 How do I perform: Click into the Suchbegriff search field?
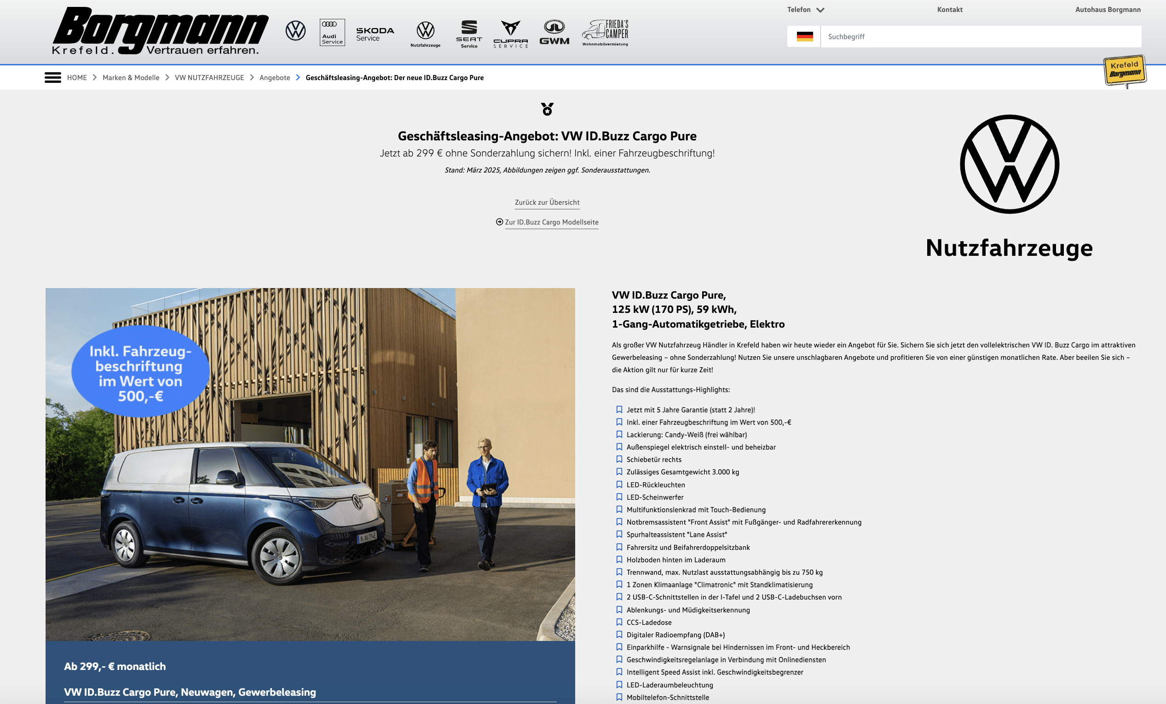click(981, 36)
